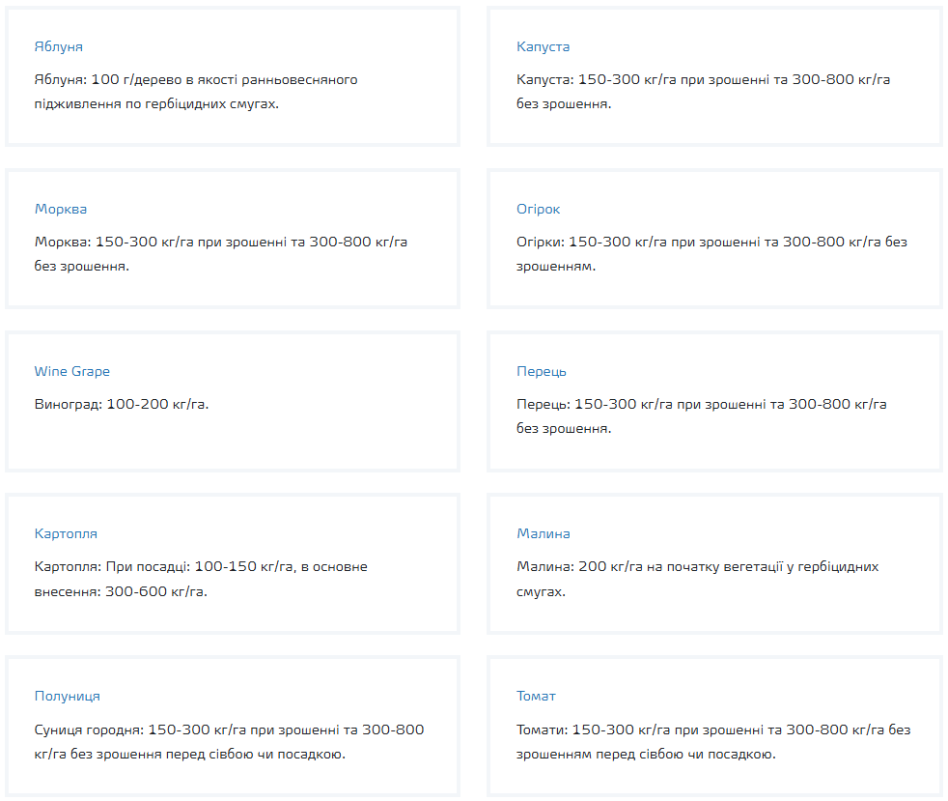Screen dimensions: 948x801
Task: Click the Томат title link
Action: pos(537,697)
